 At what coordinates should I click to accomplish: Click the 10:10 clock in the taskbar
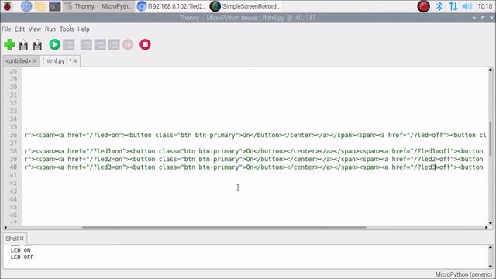pos(485,6)
